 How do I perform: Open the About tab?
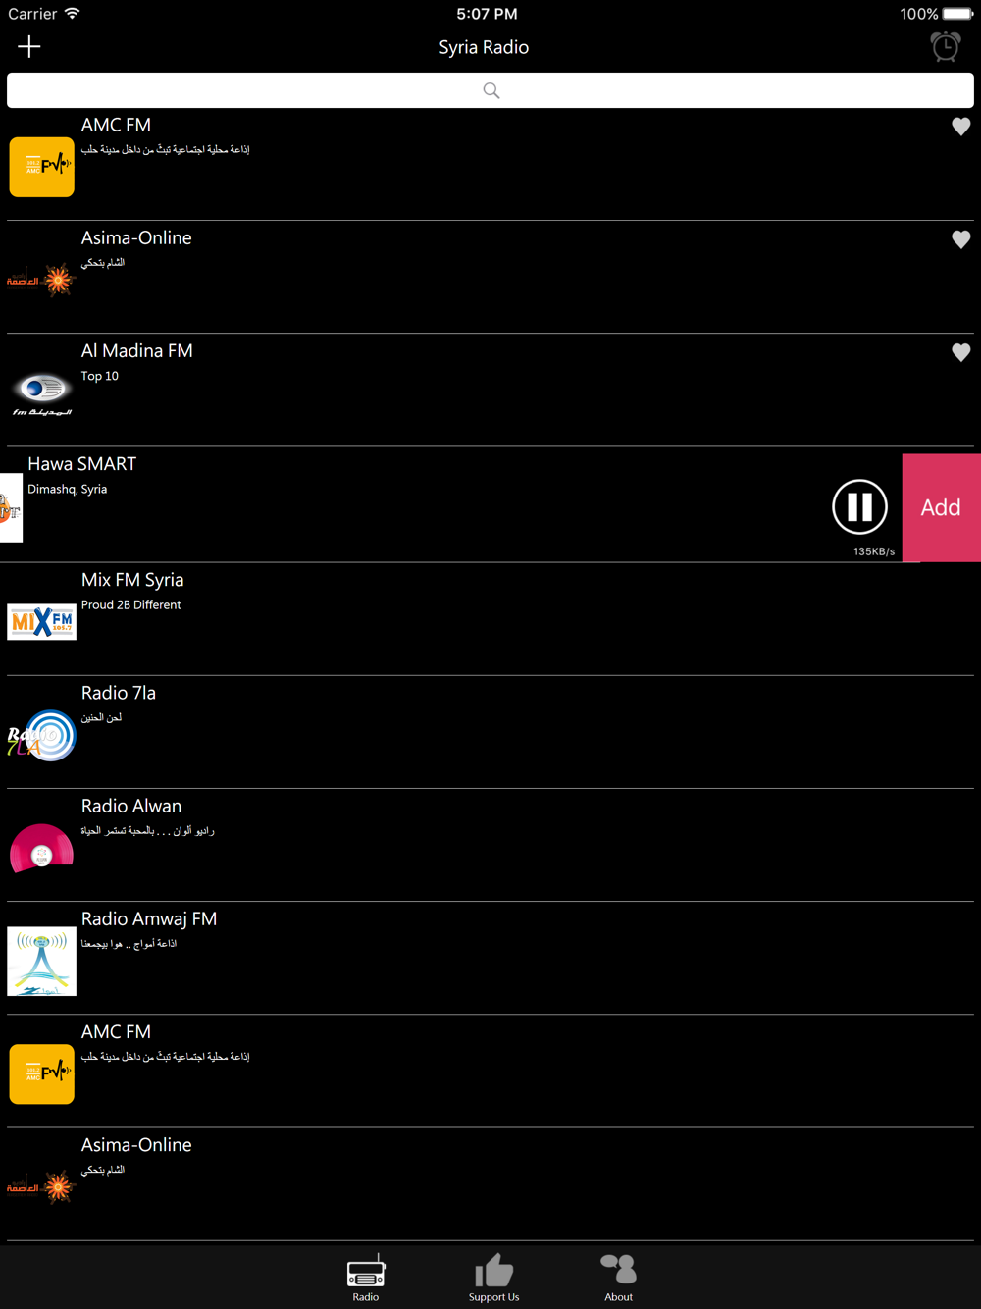[x=618, y=1278]
